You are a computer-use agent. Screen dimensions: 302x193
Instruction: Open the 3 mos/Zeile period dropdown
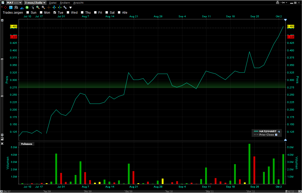tap(35, 3)
